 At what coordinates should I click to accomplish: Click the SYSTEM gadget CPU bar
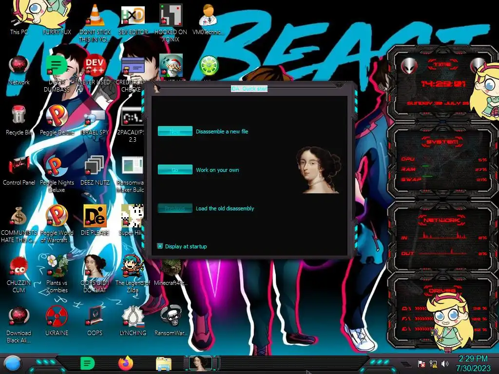(443, 159)
